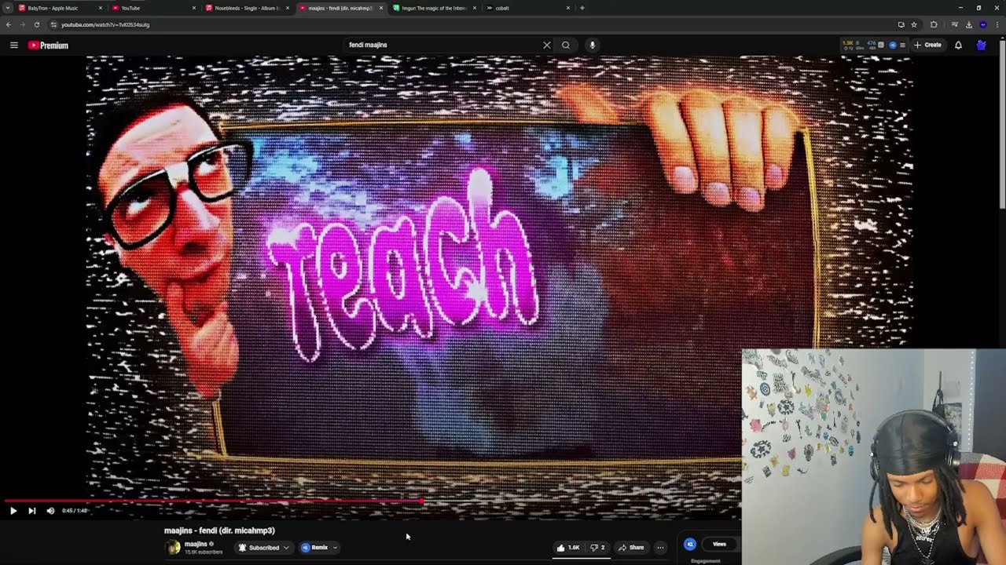Reload the current page
This screenshot has height=565, width=1006.
[37, 24]
